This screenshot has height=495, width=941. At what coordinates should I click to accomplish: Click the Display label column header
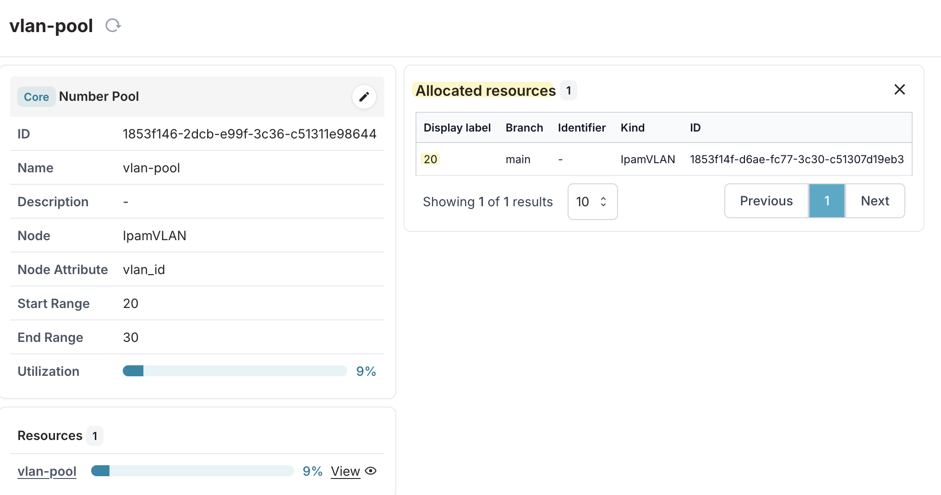(x=457, y=127)
